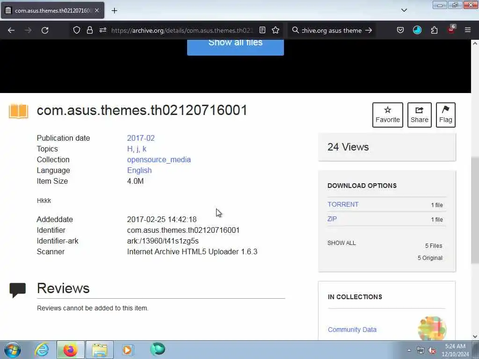Open File Explorer from taskbar
The image size is (479, 359).
100,350
